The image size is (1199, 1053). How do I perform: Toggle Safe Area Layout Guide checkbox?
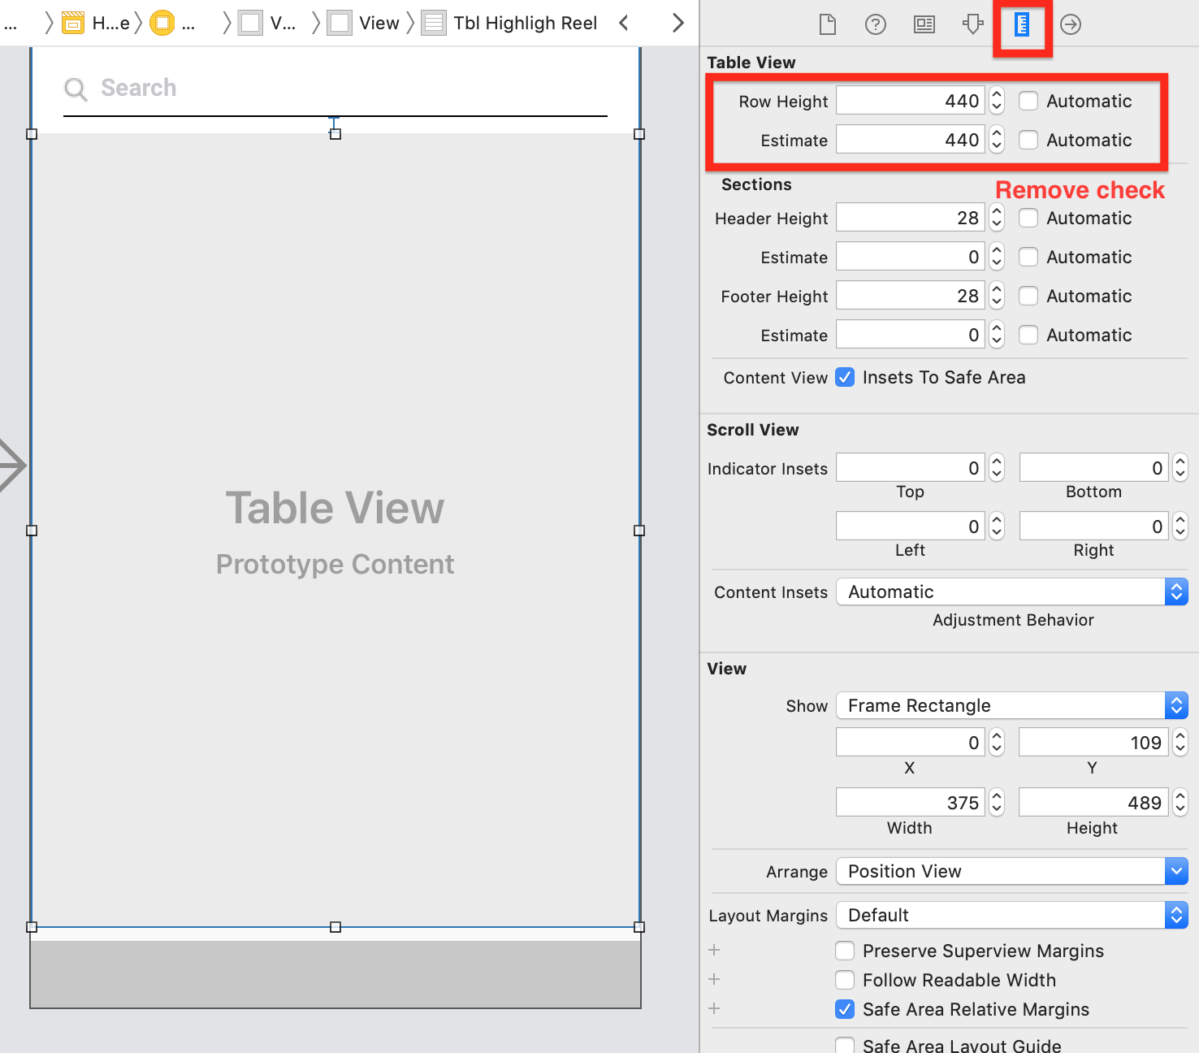845,1045
